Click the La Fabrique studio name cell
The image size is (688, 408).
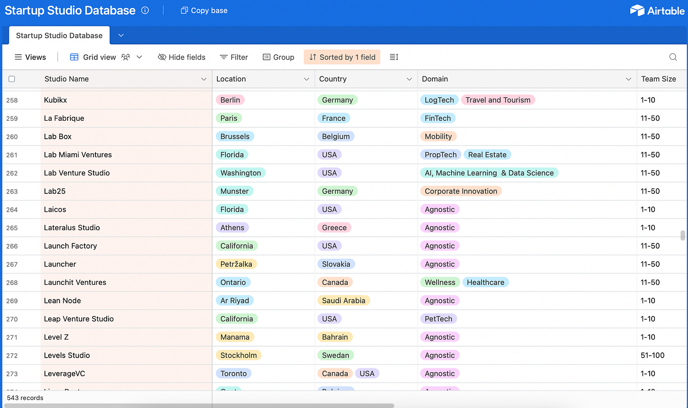click(126, 118)
